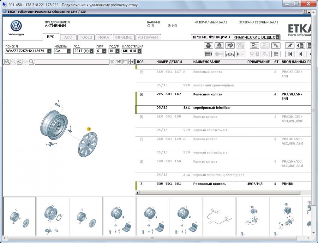Click the triangle-and-dash toolbar icon

click(x=241, y=54)
